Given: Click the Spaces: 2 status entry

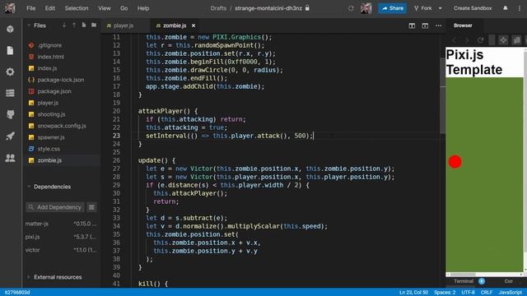Looking at the screenshot, I should click(445, 293).
